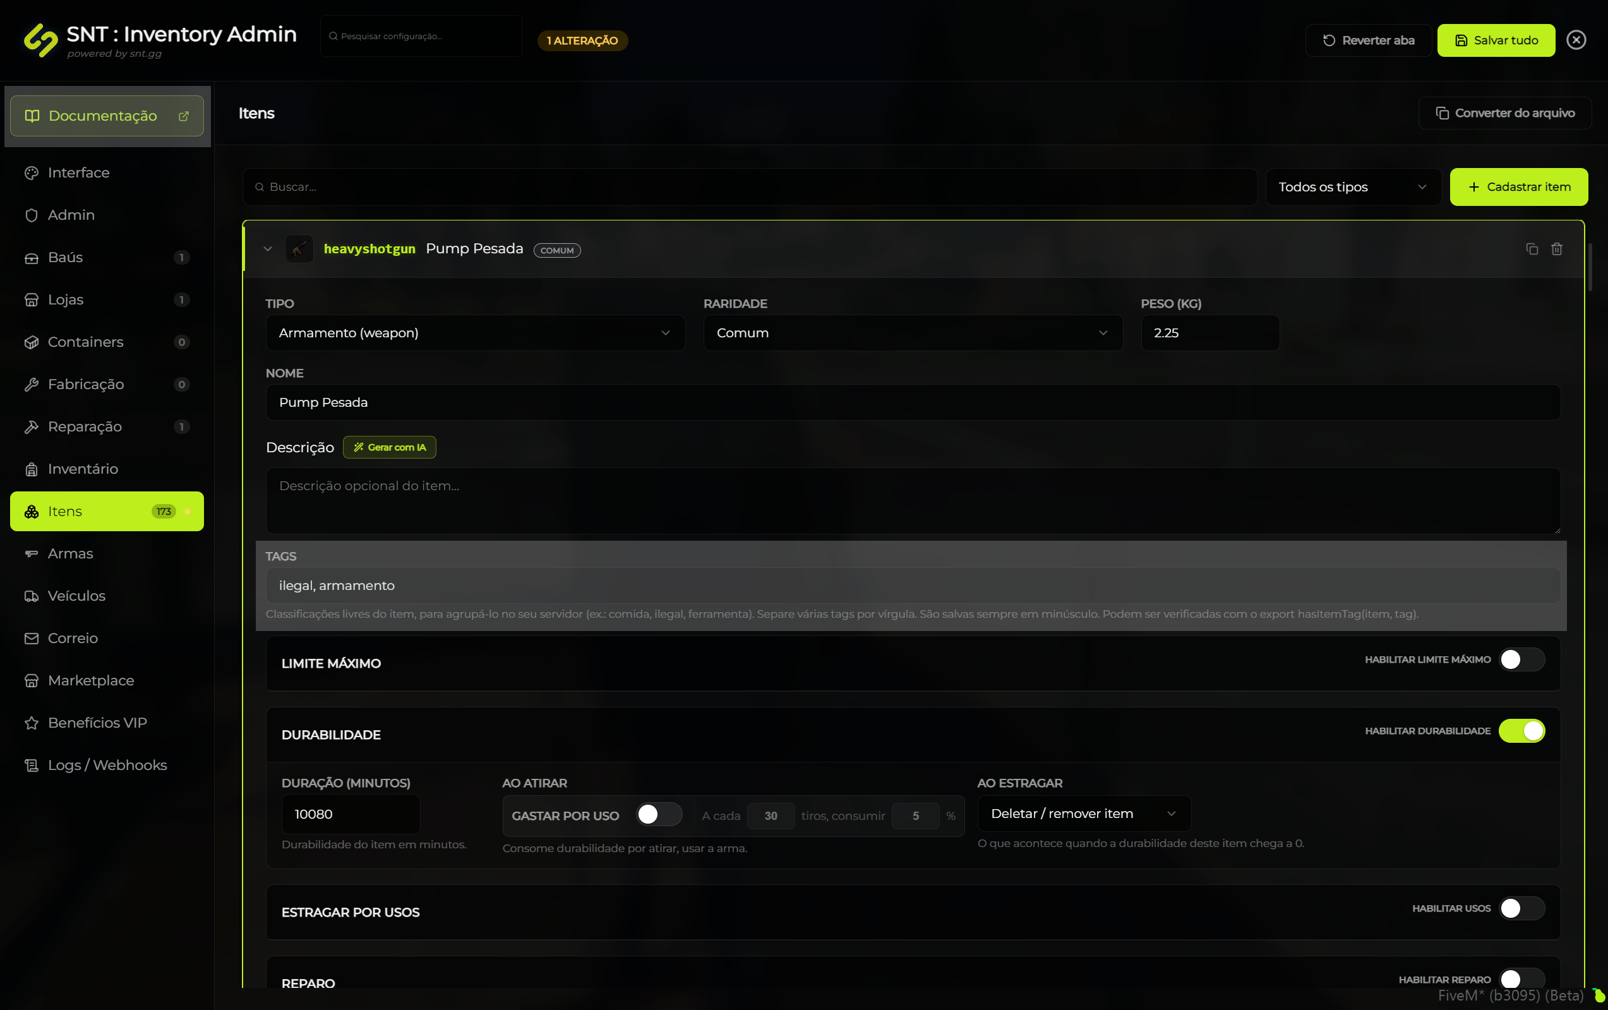Click the Buscar items search field

(749, 187)
